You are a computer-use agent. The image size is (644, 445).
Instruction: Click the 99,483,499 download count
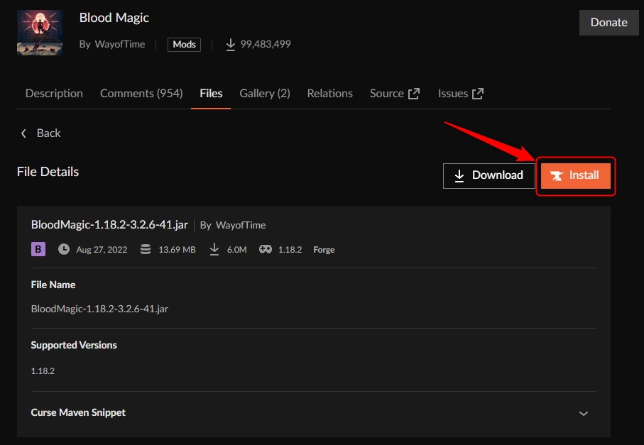[266, 44]
